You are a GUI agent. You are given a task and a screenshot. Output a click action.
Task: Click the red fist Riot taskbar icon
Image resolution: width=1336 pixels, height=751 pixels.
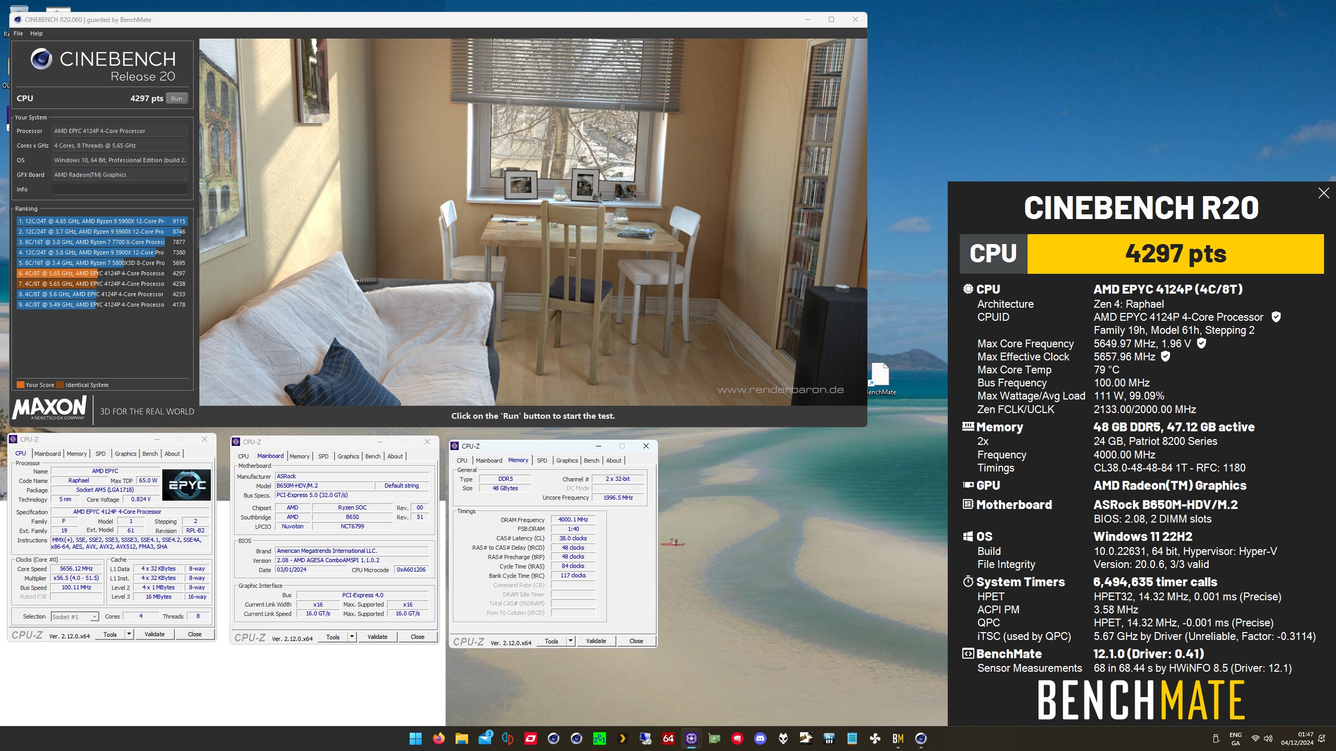pos(737,738)
